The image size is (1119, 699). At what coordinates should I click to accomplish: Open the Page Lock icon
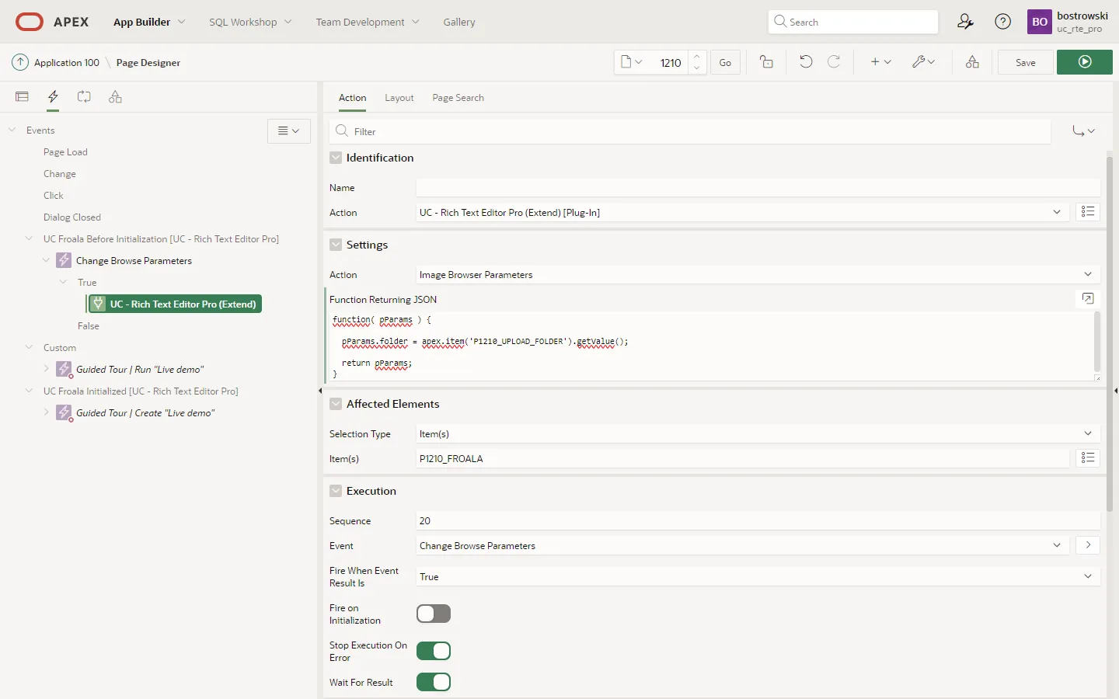(x=766, y=62)
